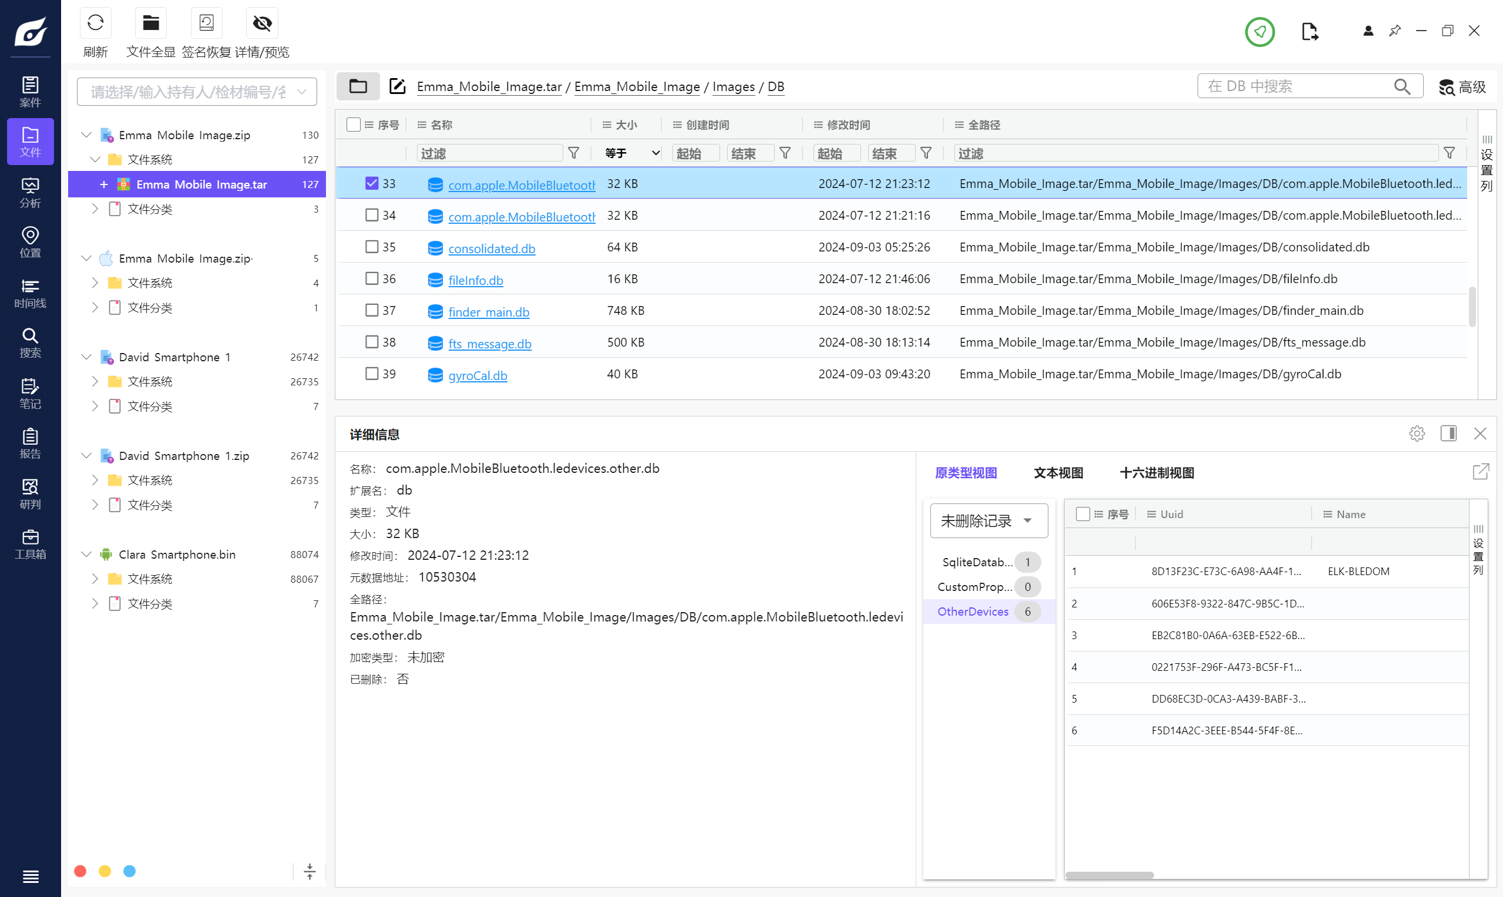
Task: Toggle 详情/预览 eye-slash icon
Action: pos(262,23)
